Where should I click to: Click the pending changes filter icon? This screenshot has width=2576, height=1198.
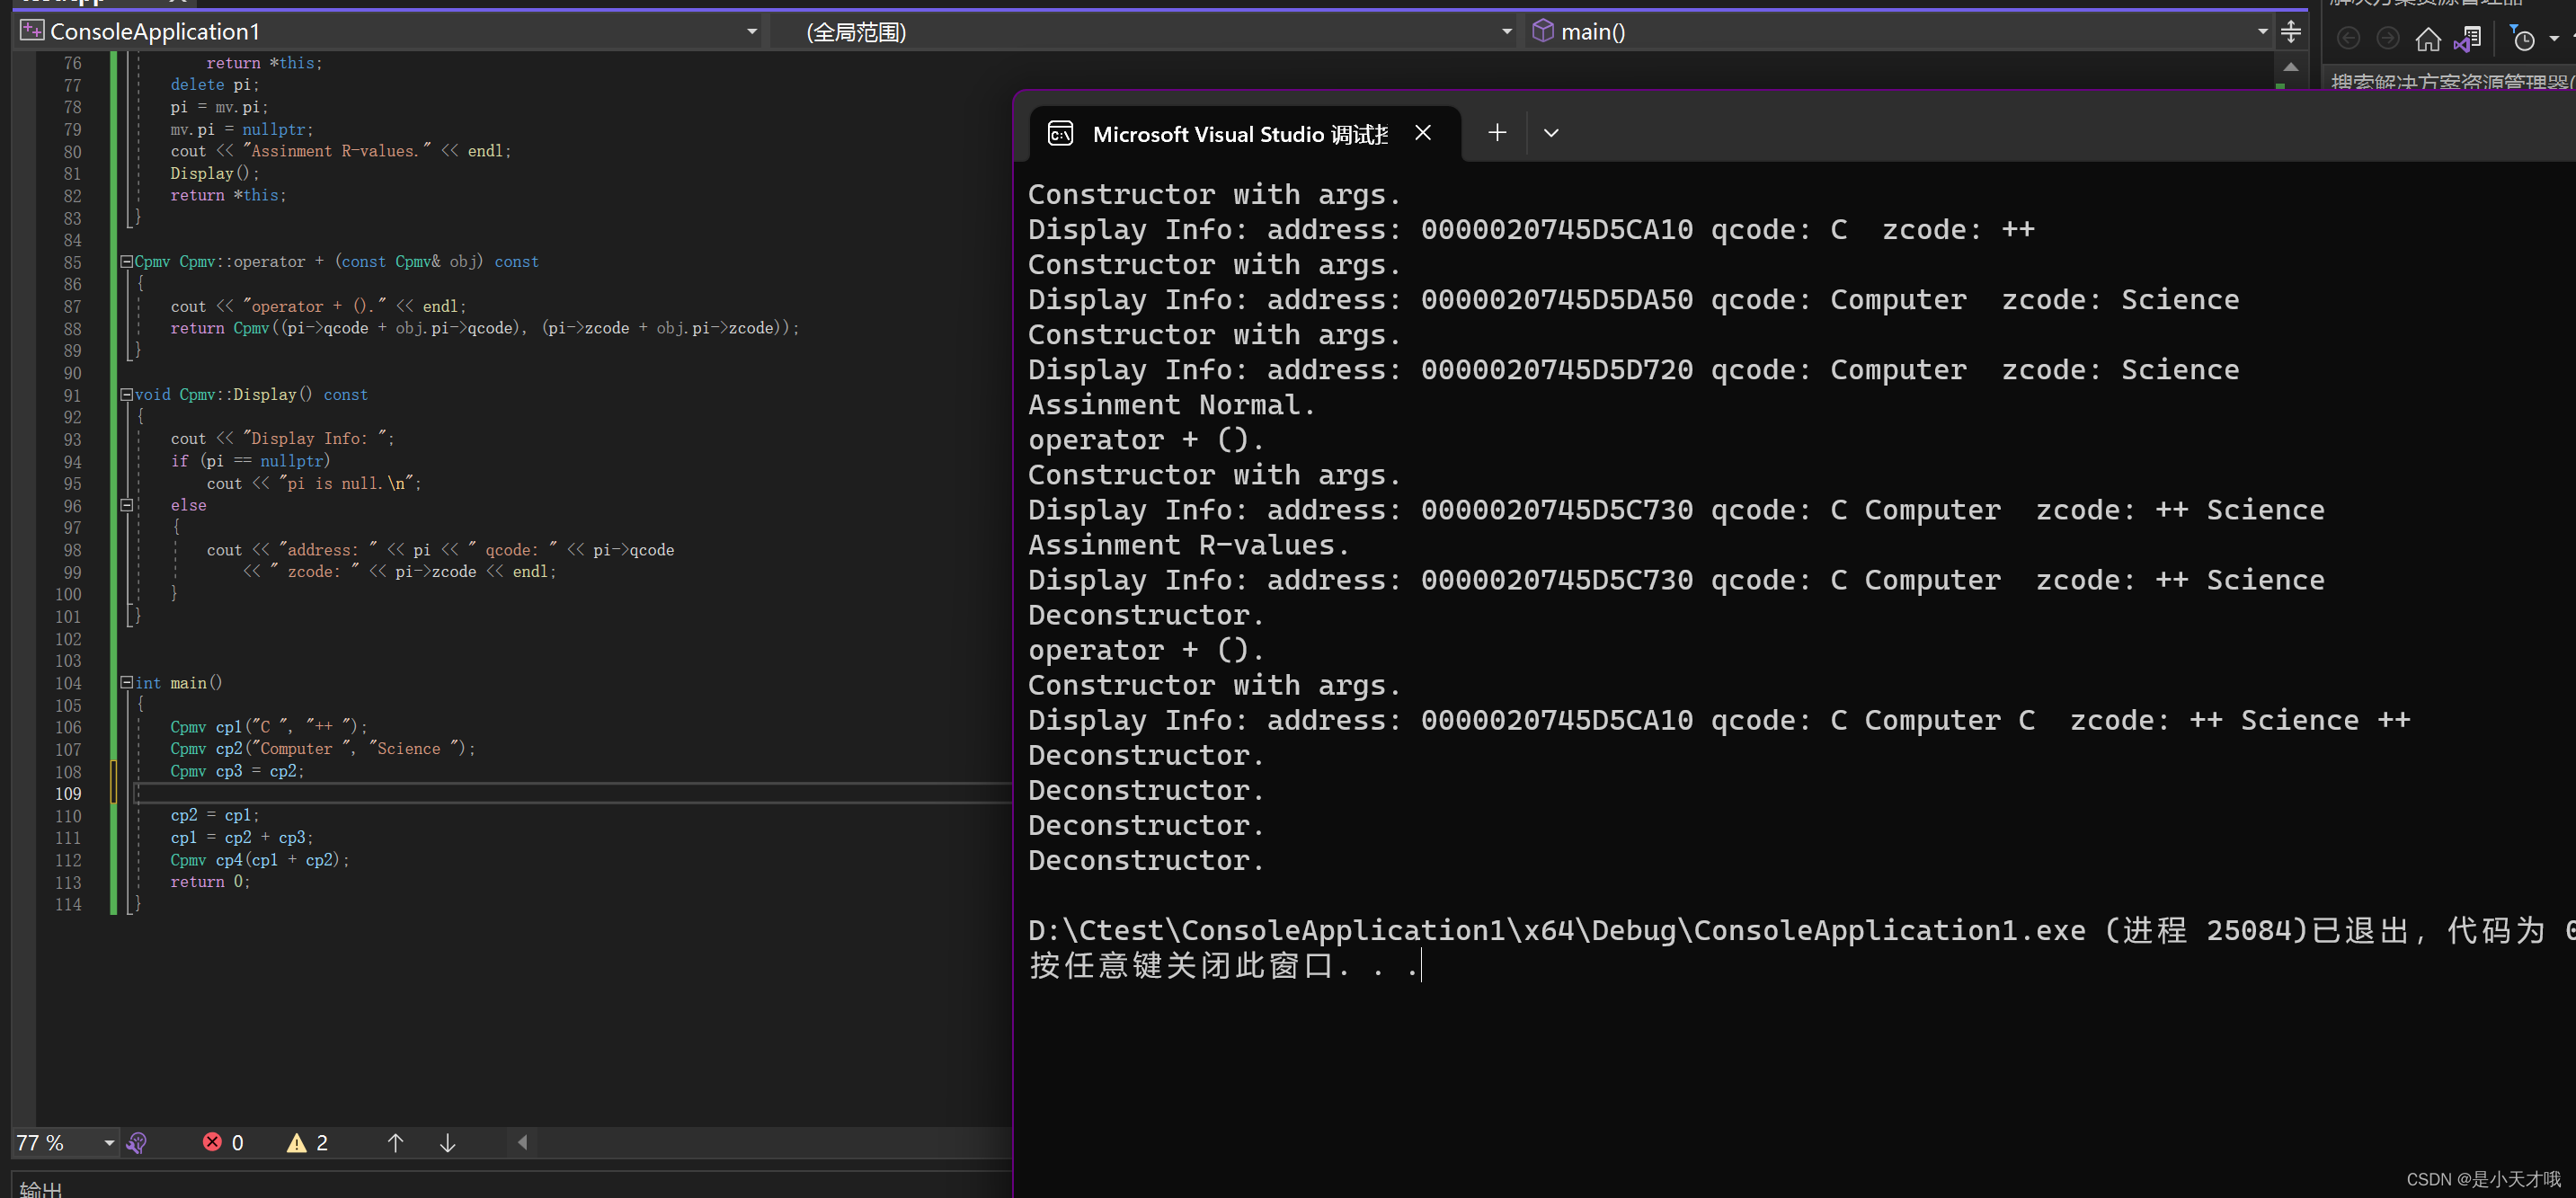click(2523, 38)
